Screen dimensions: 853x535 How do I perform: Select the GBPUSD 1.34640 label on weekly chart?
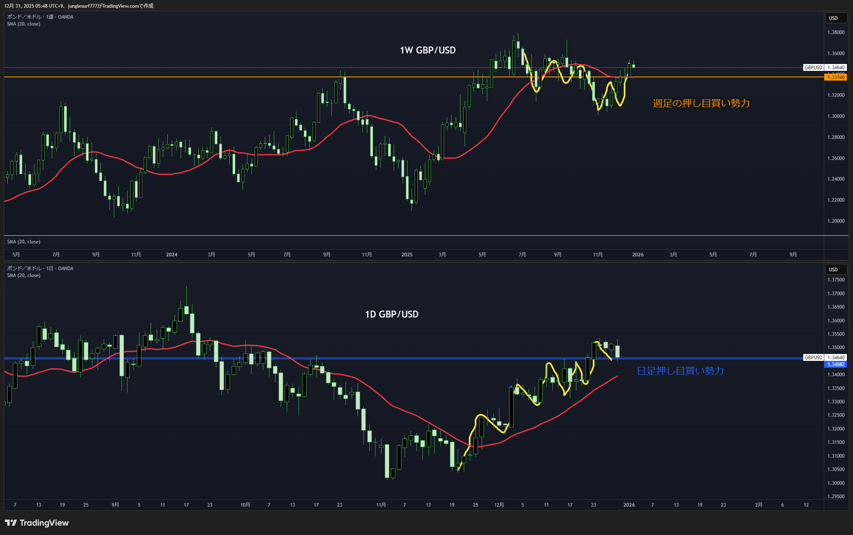[825, 68]
